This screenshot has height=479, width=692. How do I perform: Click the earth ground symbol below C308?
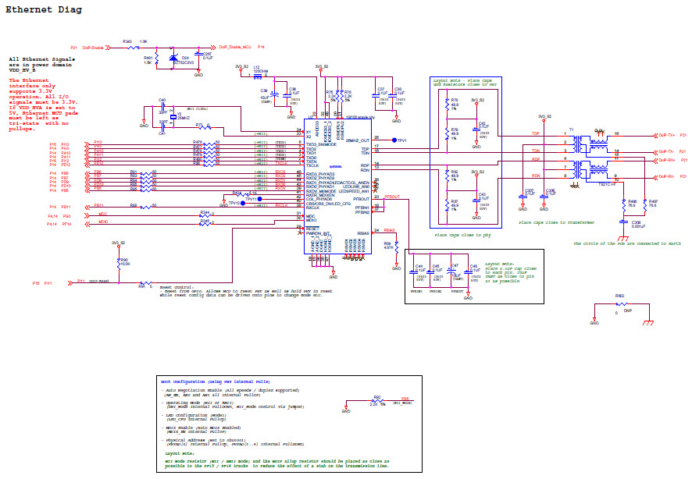click(623, 238)
